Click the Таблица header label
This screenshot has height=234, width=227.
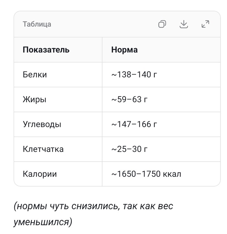click(37, 24)
